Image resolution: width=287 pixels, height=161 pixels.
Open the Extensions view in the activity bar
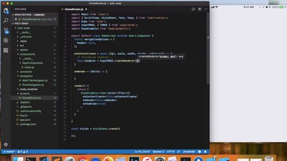[x=6, y=50]
